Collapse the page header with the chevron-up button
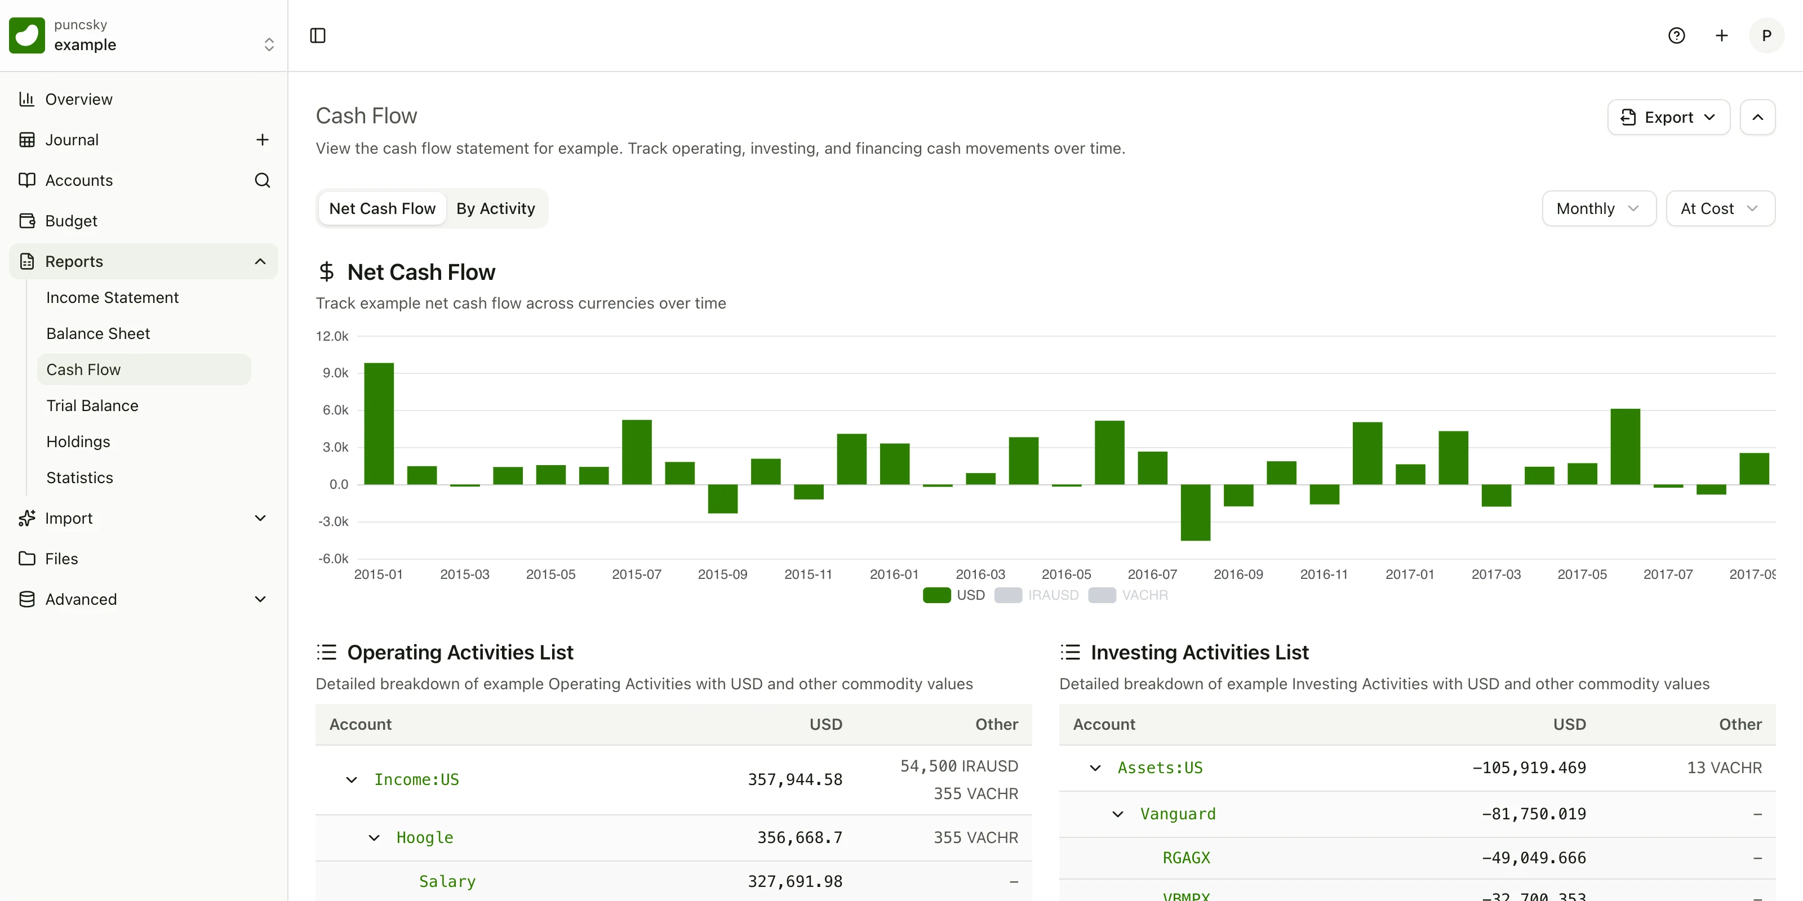Screen dimensions: 1803x901 [1757, 117]
